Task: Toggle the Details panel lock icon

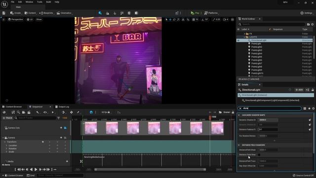Action: (313, 90)
